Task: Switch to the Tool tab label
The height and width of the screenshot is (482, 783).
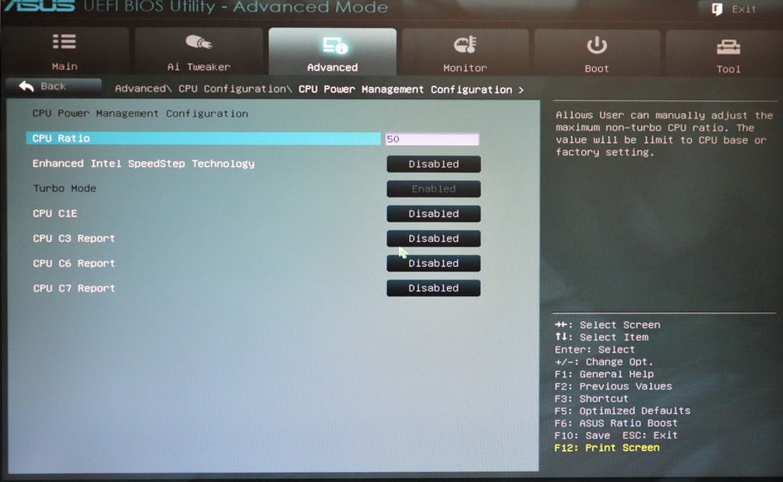Action: (728, 69)
